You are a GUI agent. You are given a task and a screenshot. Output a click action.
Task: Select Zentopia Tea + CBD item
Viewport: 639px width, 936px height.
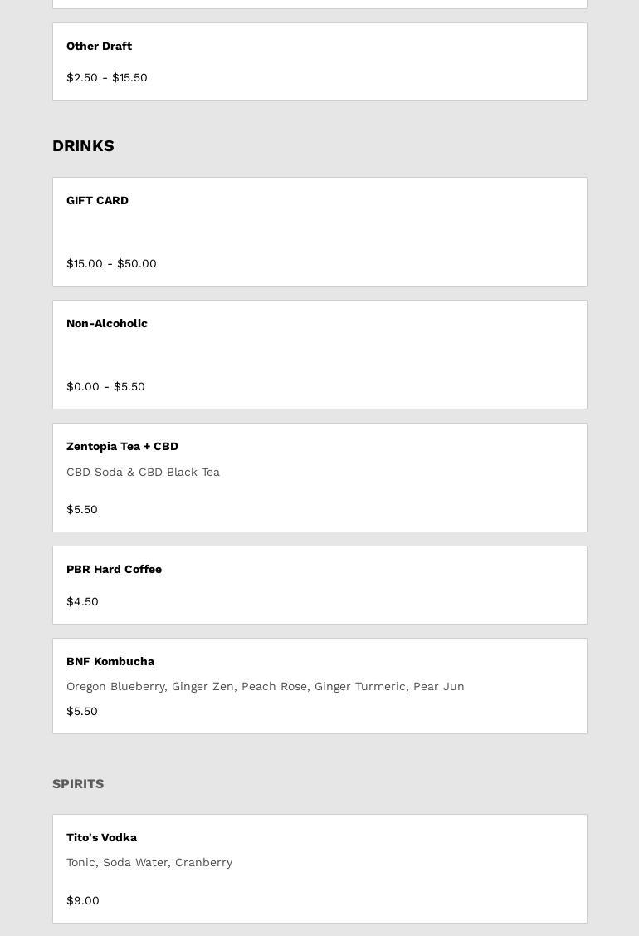tap(319, 478)
